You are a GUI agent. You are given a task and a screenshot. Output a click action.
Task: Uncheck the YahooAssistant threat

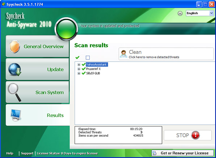click(x=84, y=64)
